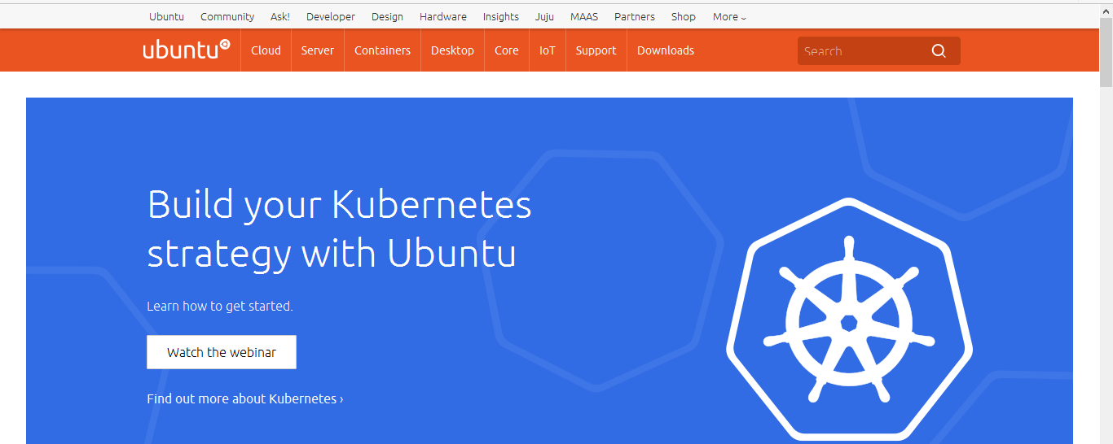This screenshot has width=1113, height=444.
Task: Open the Cloud menu item
Action: 266,50
